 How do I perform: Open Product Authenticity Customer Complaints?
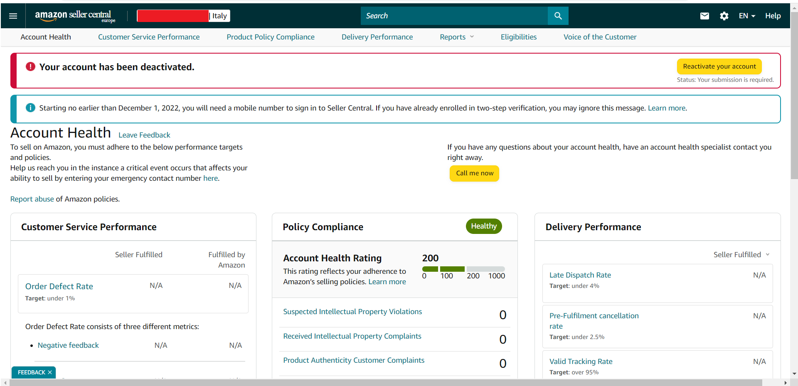click(x=354, y=360)
